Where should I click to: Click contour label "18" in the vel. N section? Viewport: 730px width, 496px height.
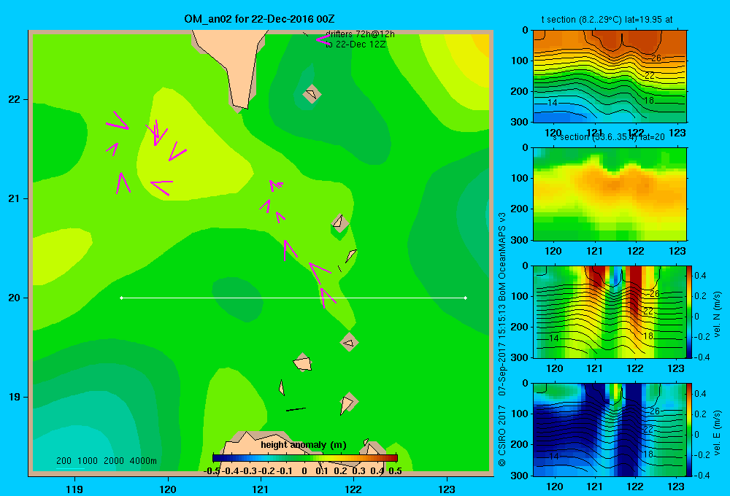(x=648, y=336)
